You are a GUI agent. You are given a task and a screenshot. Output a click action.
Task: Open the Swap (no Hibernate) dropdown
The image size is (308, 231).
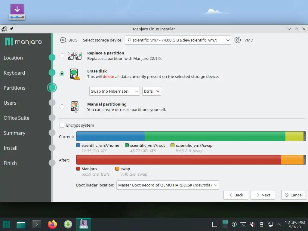pos(114,91)
